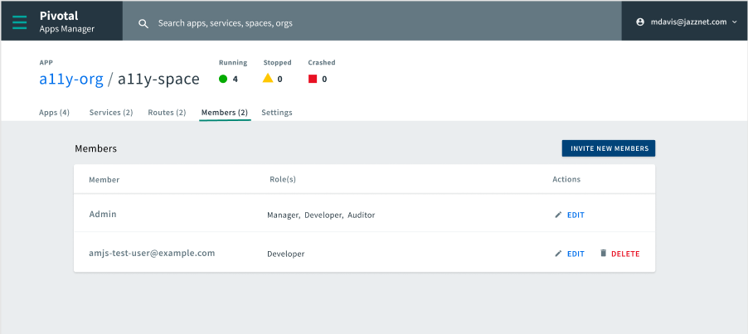This screenshot has width=748, height=334.
Task: Click the Pivotal Apps Manager logo text
Action: point(67,22)
